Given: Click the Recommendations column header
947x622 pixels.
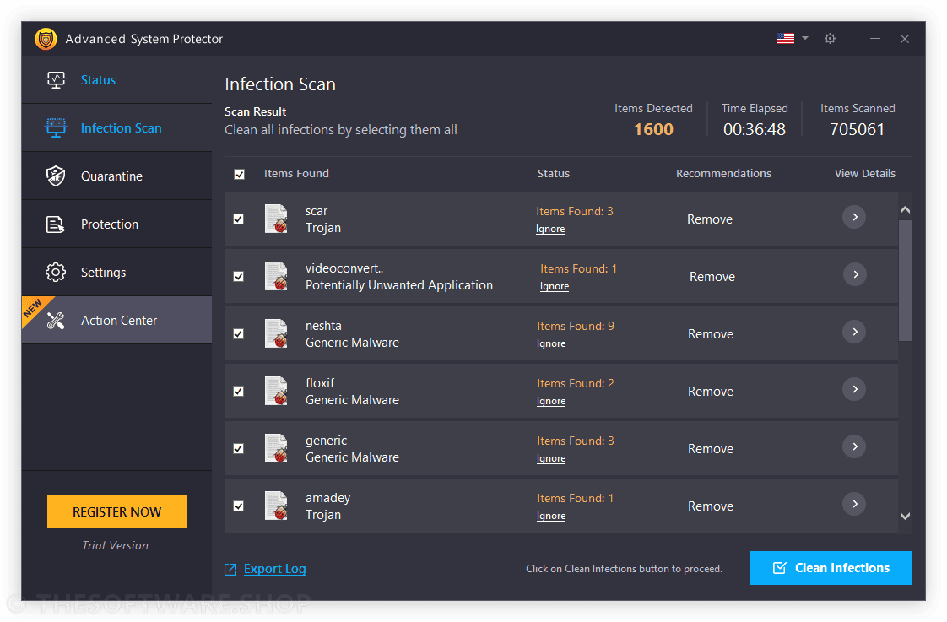Looking at the screenshot, I should tap(723, 173).
